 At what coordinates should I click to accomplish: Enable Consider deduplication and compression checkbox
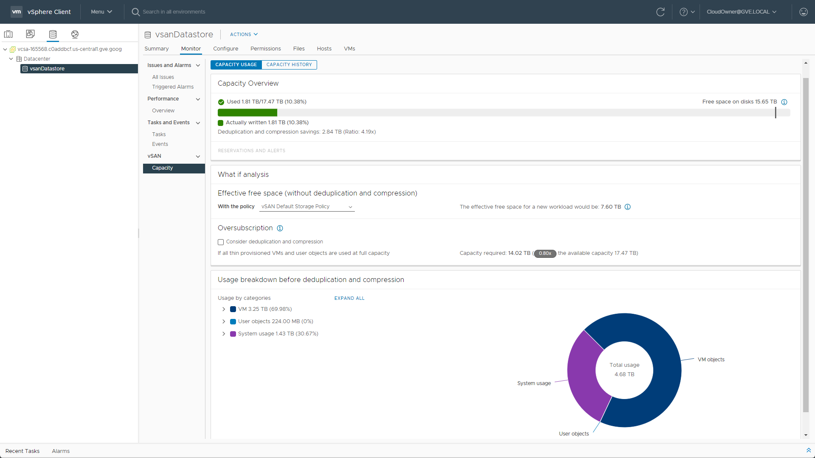(x=221, y=242)
